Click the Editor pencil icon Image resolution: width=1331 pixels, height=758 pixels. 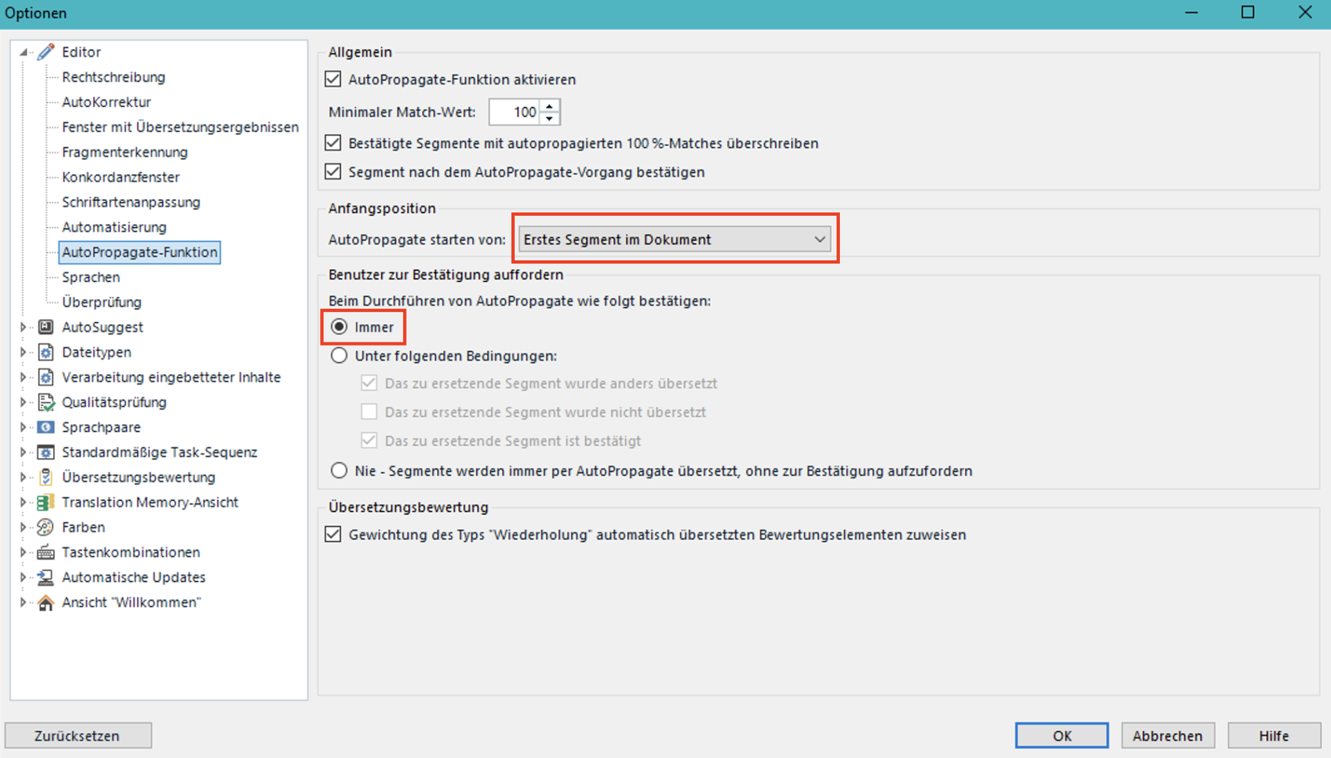coord(45,52)
